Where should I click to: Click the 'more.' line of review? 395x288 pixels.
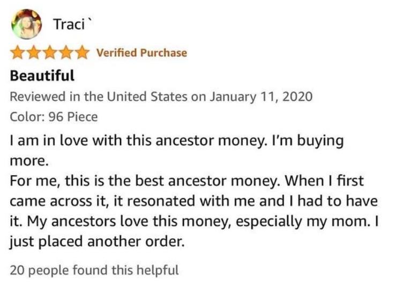point(29,161)
